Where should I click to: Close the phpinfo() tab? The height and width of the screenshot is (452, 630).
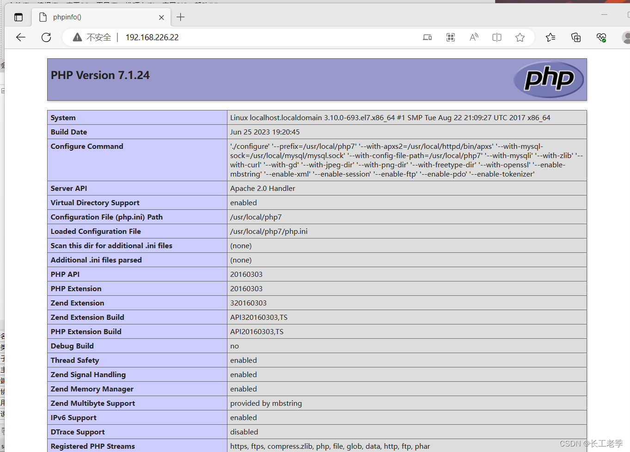click(x=161, y=17)
